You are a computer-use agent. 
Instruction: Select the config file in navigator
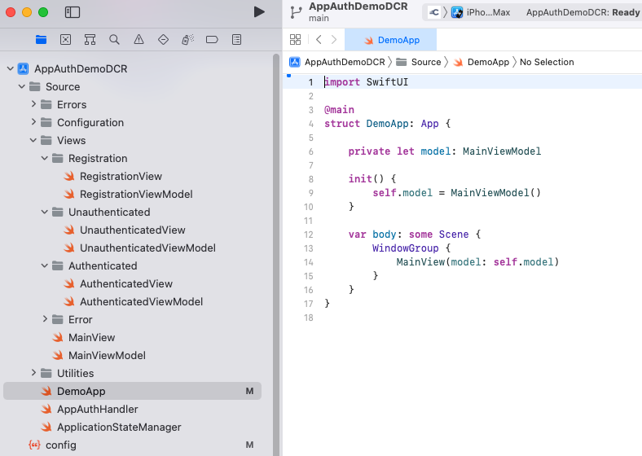pyautogui.click(x=60, y=445)
